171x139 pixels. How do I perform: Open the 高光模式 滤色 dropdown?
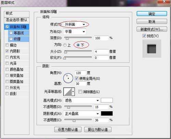[81, 100]
